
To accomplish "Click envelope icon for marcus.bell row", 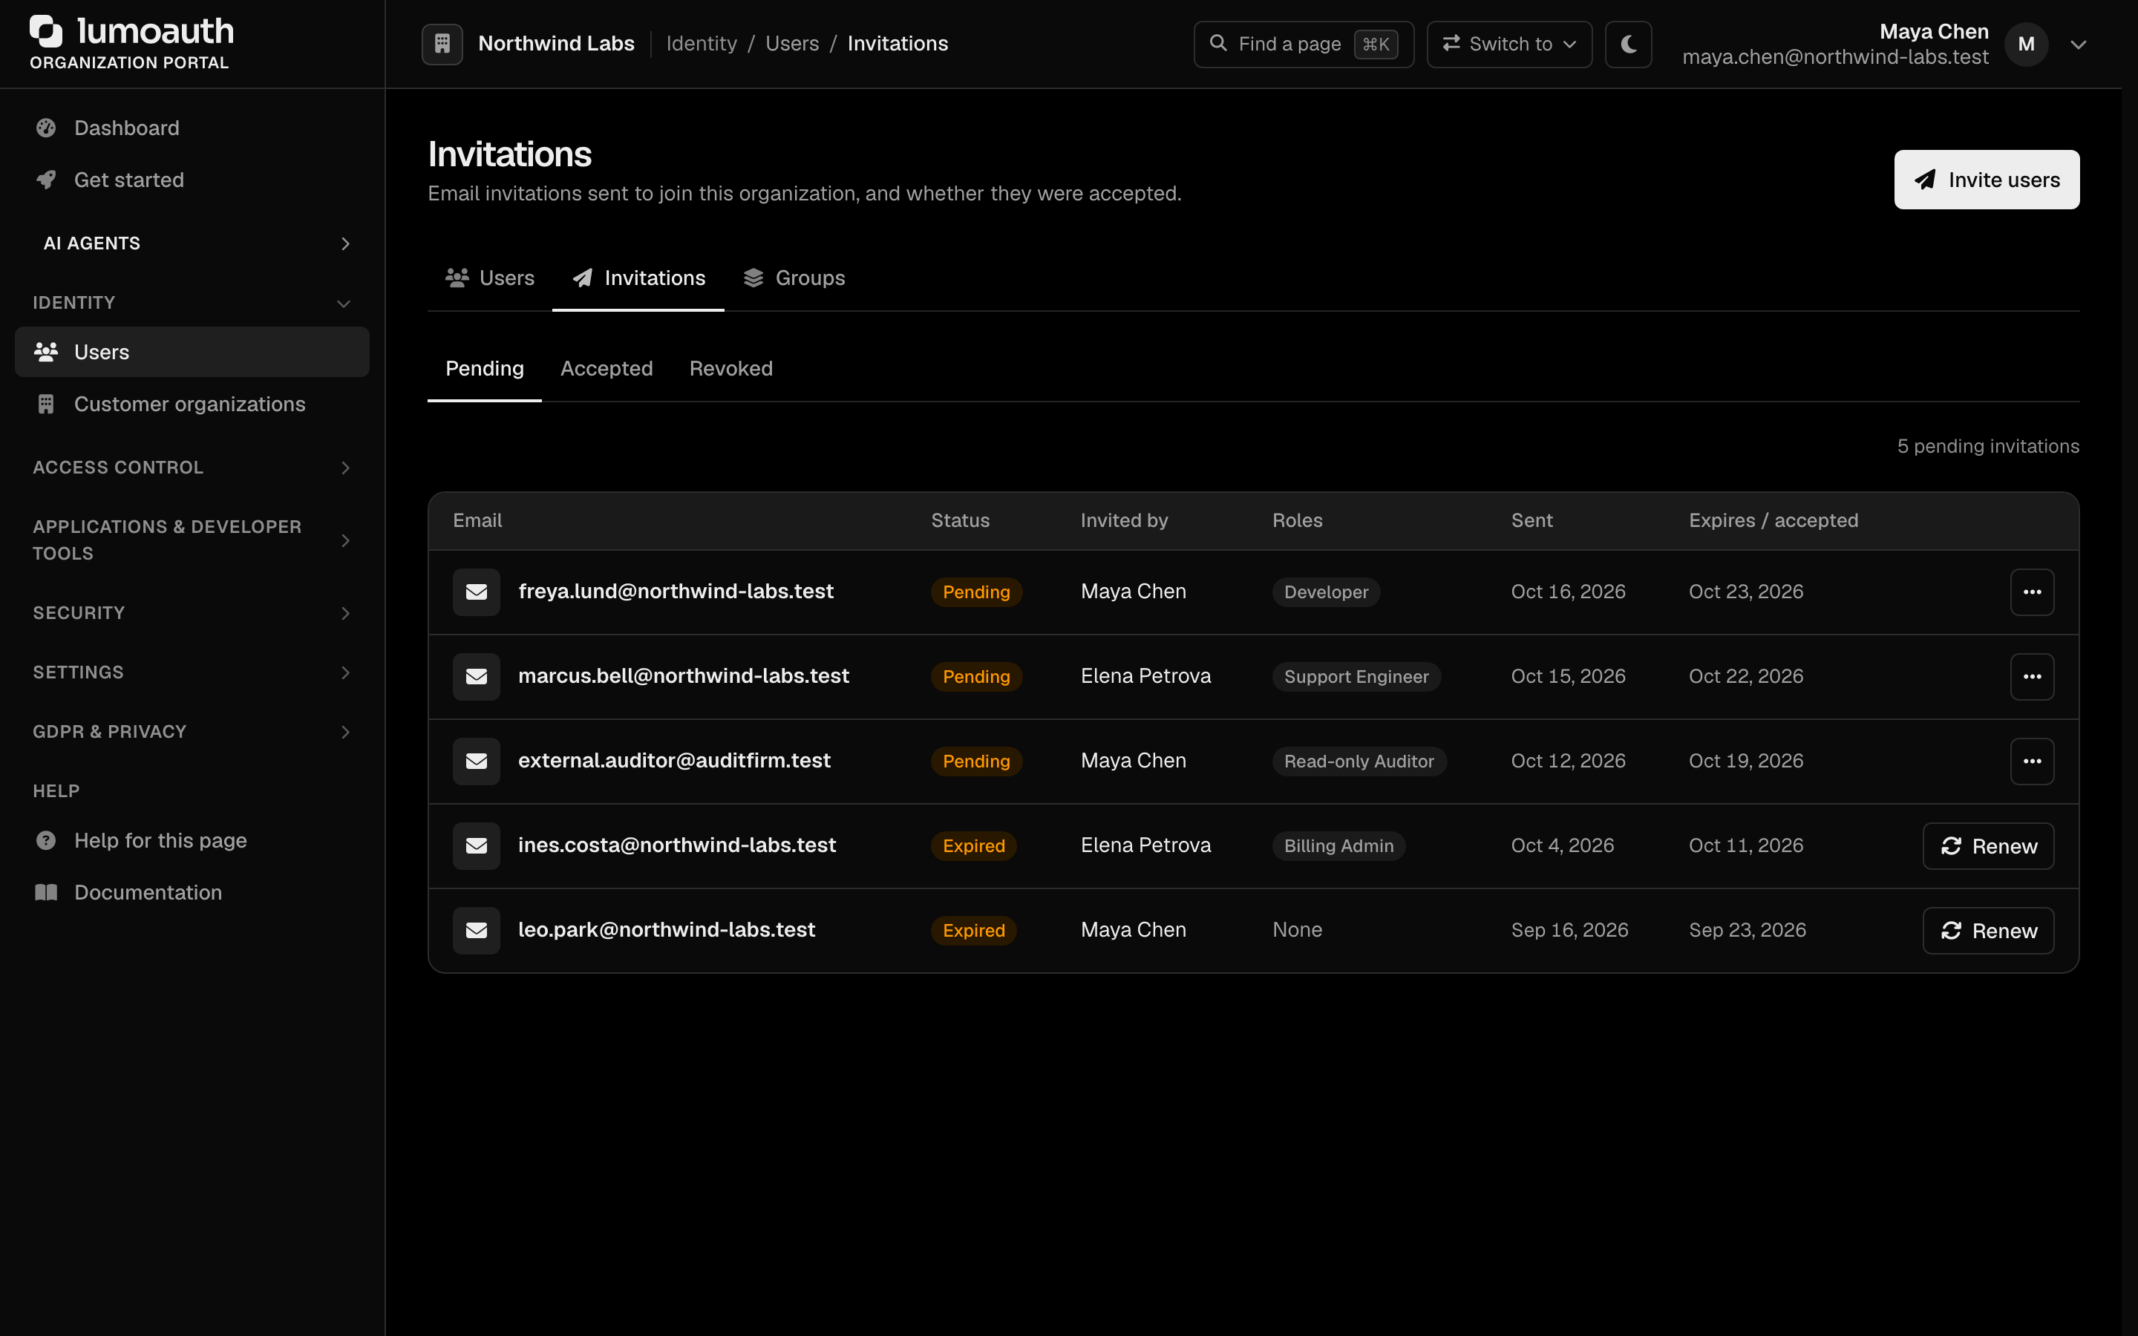I will [476, 677].
